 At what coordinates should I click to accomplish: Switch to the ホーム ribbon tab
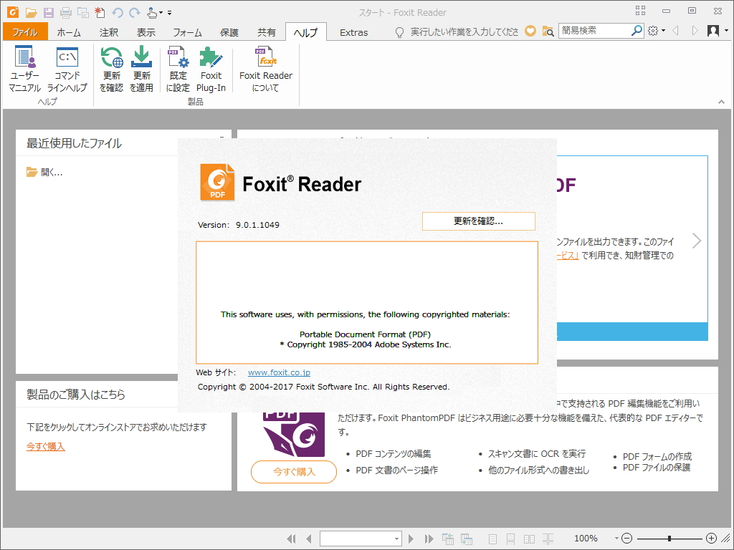coord(69,32)
